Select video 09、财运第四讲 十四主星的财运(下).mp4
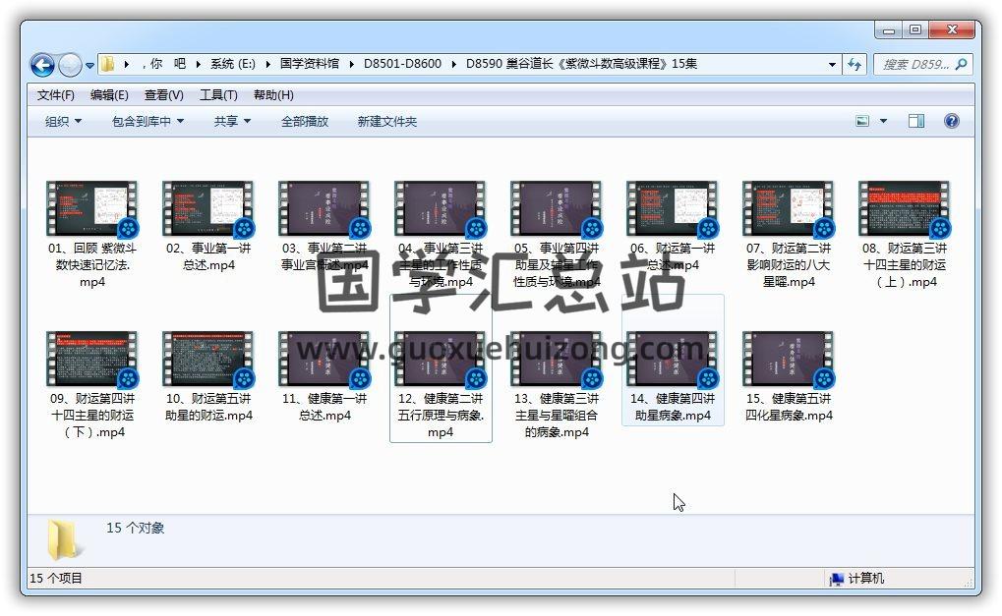This screenshot has width=1002, height=616. coord(92,385)
